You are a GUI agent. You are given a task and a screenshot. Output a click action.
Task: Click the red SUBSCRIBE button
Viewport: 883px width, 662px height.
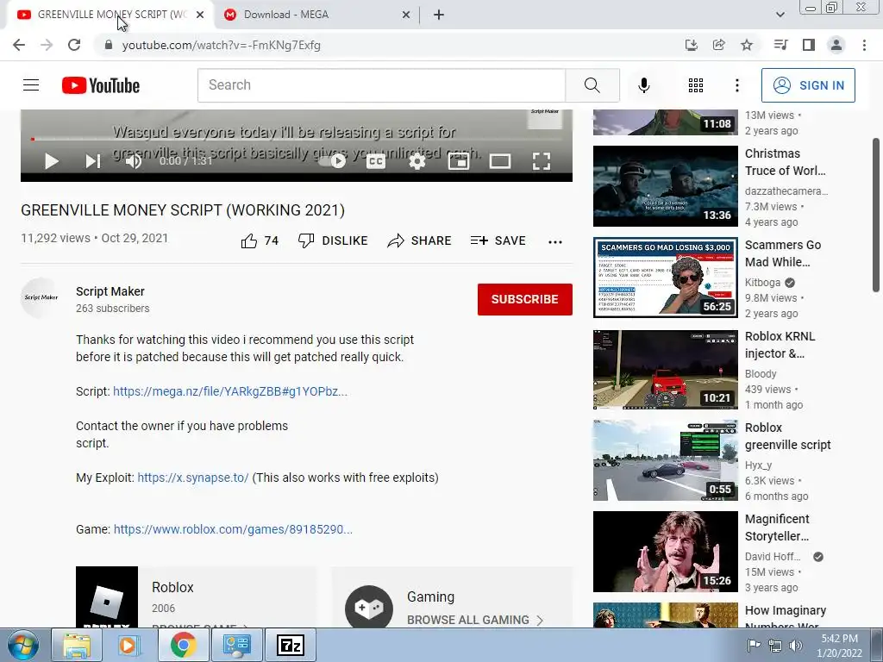[525, 299]
